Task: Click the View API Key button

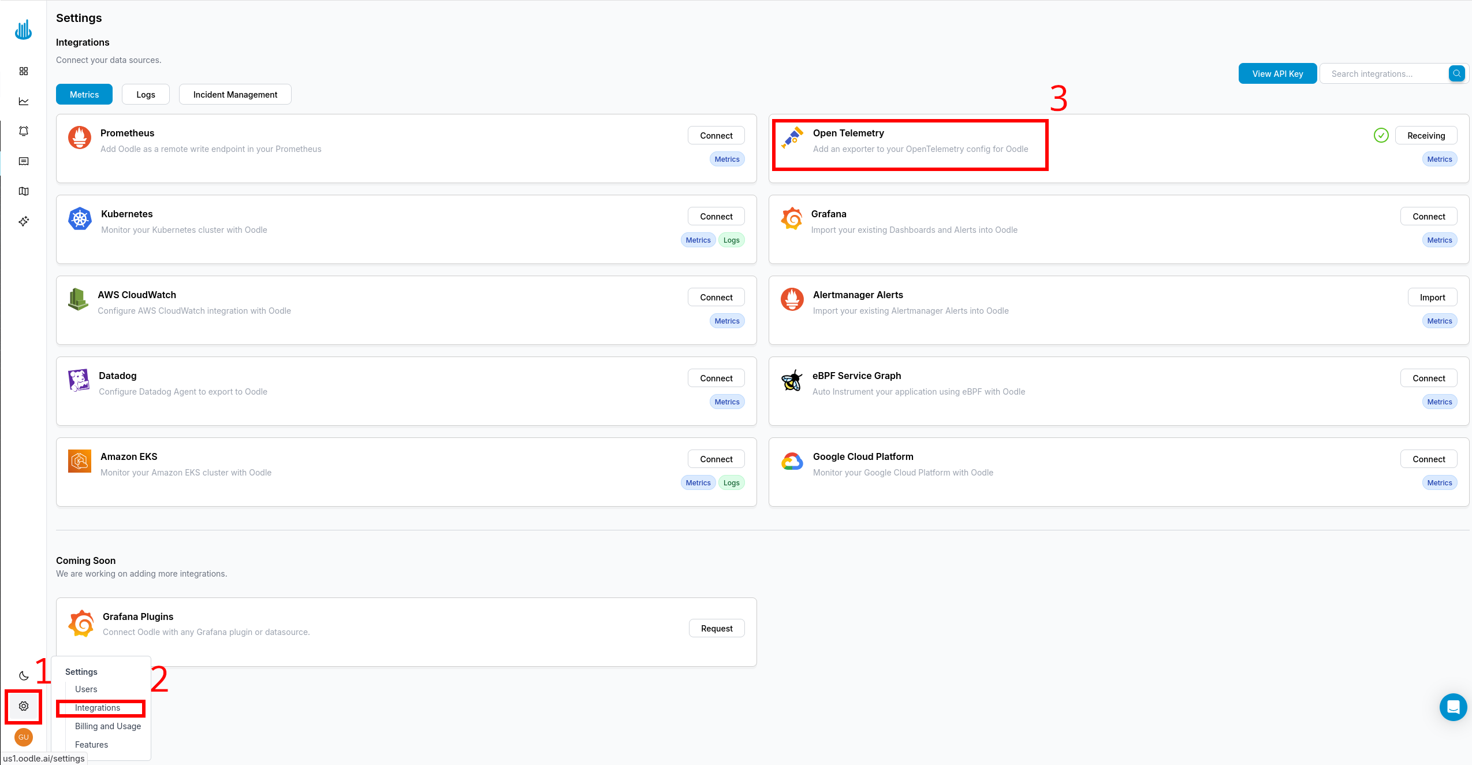Action: point(1277,73)
